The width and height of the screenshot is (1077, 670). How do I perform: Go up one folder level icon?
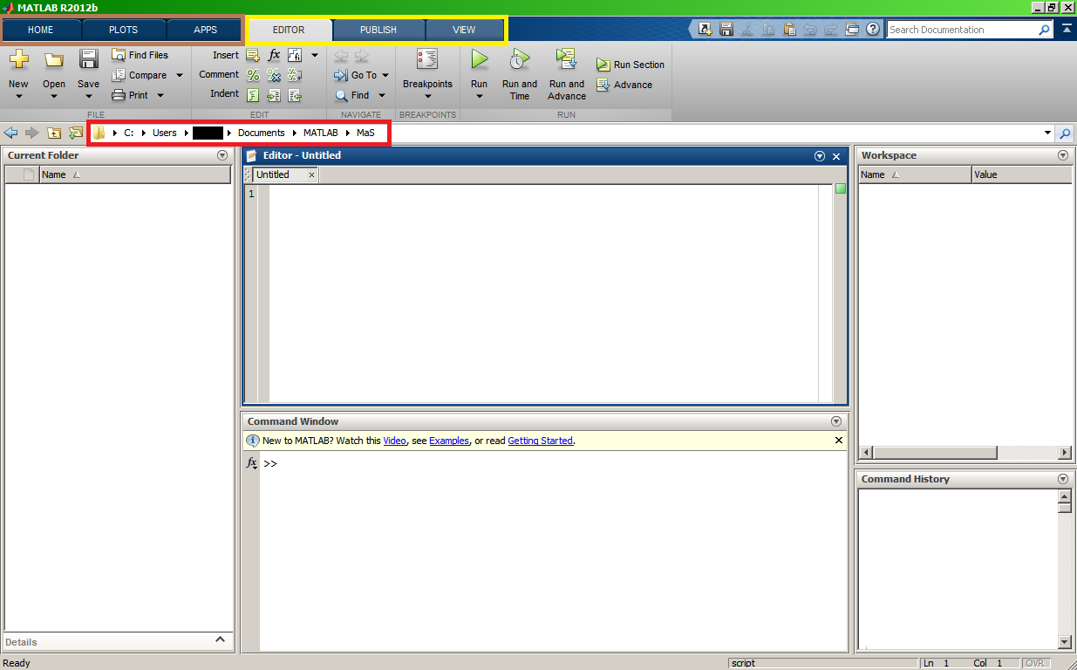[54, 133]
